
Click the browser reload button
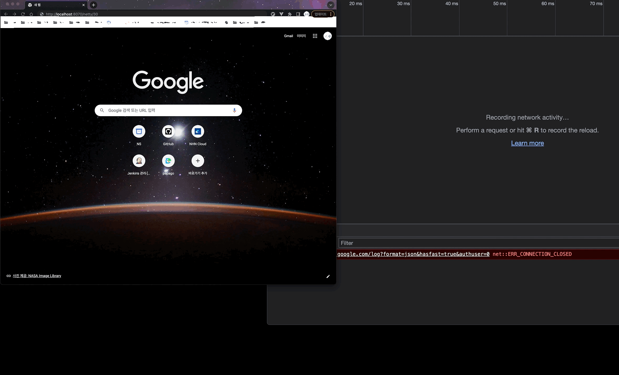[x=23, y=14]
